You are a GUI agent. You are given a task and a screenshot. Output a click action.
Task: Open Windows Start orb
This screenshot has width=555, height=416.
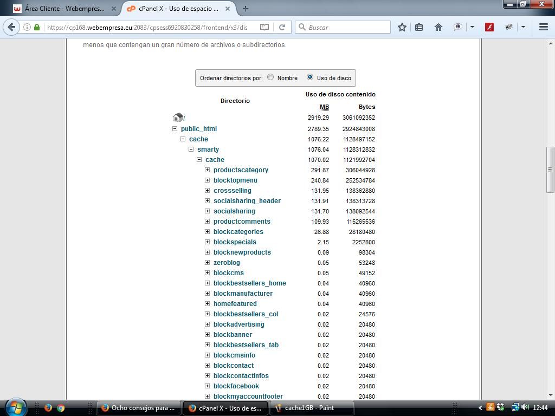[16, 407]
